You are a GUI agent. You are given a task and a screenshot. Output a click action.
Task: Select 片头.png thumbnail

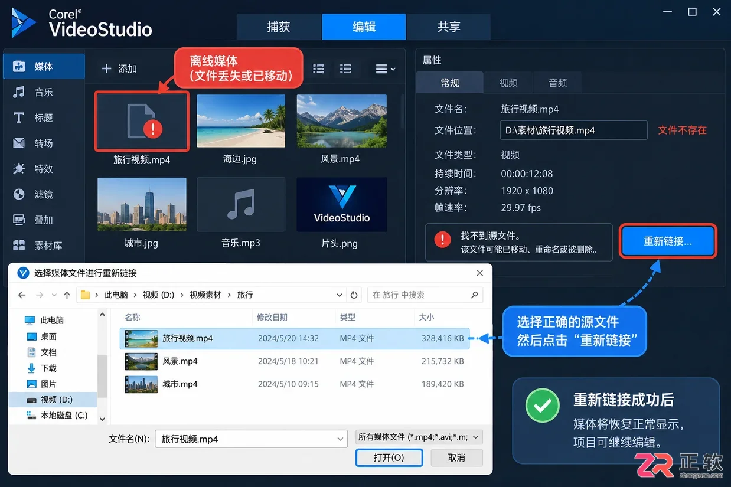pyautogui.click(x=342, y=204)
